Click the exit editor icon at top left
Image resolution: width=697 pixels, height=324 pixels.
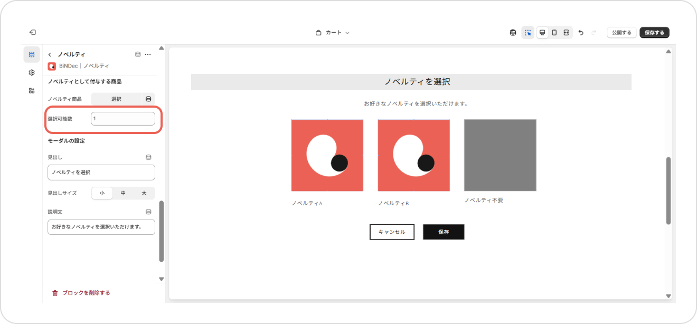point(33,32)
